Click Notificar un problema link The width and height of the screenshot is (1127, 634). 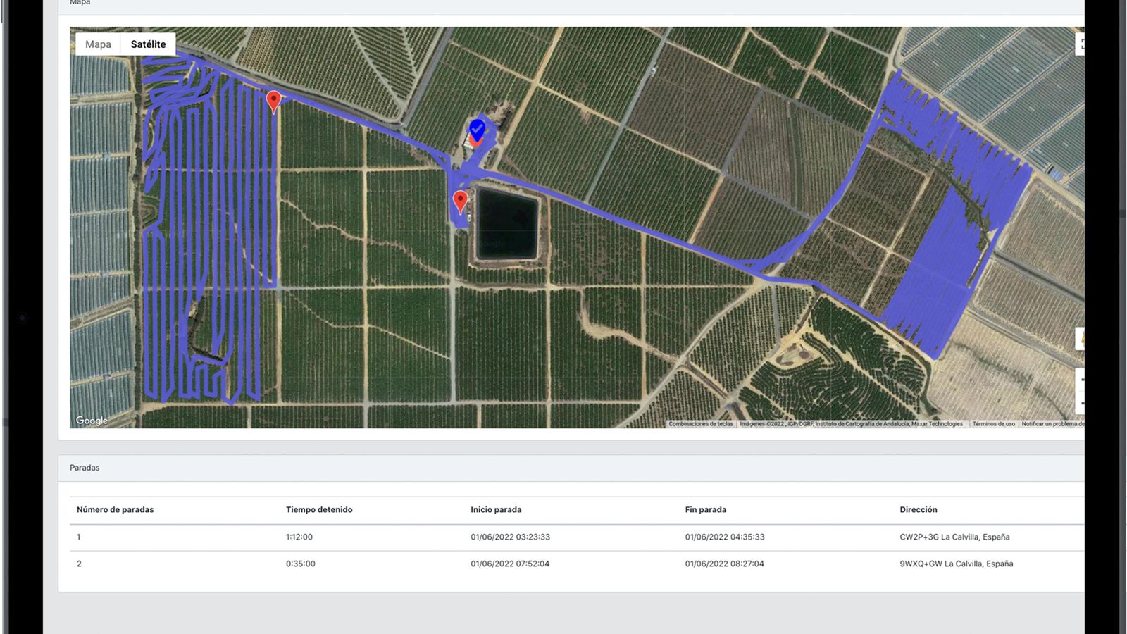point(1052,424)
